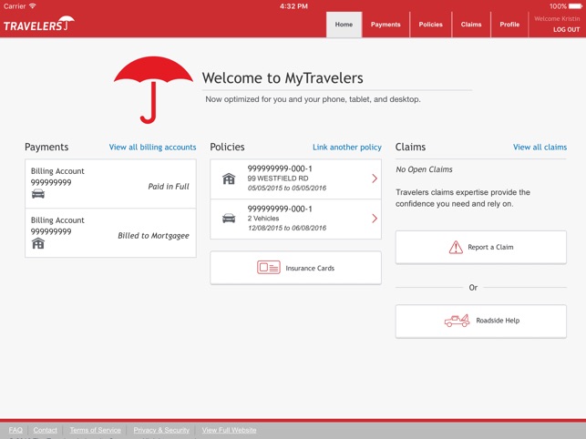586x439 pixels.
Task: Open the Claims tab
Action: coord(471,25)
